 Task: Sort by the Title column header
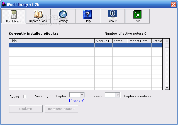click(x=52, y=41)
